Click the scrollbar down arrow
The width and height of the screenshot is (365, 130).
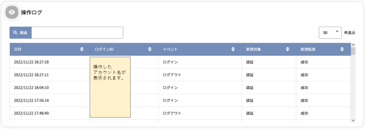tap(353, 120)
